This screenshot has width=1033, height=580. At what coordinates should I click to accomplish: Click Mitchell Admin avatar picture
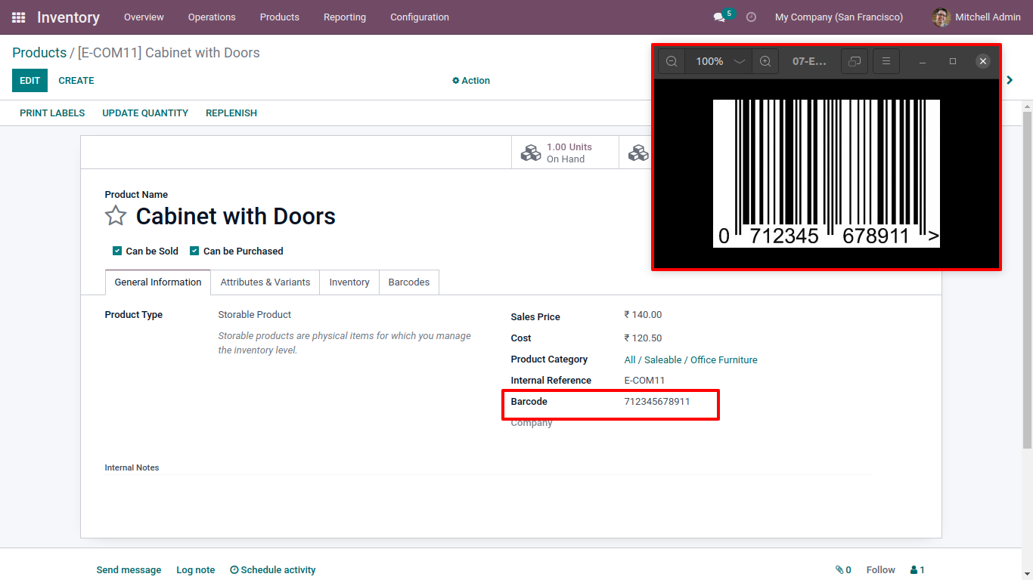pyautogui.click(x=941, y=17)
